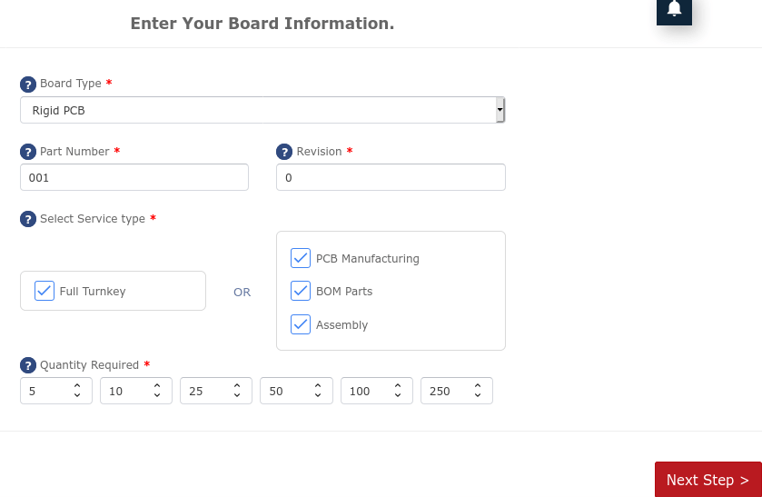Uncheck the PCB Manufacturing checkbox
This screenshot has width=762, height=497.
tap(301, 258)
